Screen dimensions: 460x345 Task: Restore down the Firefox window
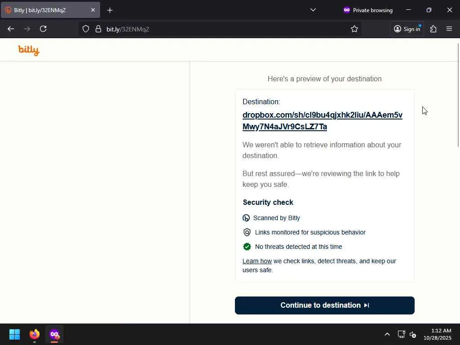coord(429,10)
